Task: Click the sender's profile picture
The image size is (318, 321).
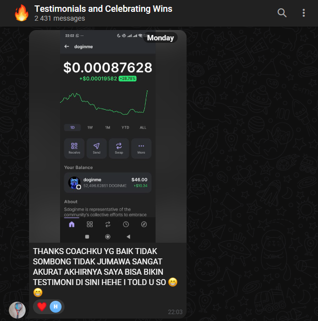Action: (x=17, y=310)
